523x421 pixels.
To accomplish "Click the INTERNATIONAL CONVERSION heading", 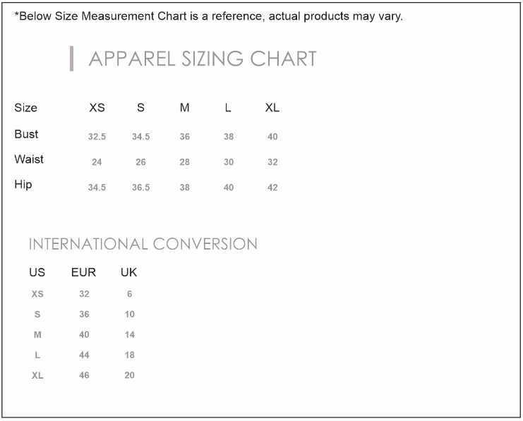I will (143, 244).
